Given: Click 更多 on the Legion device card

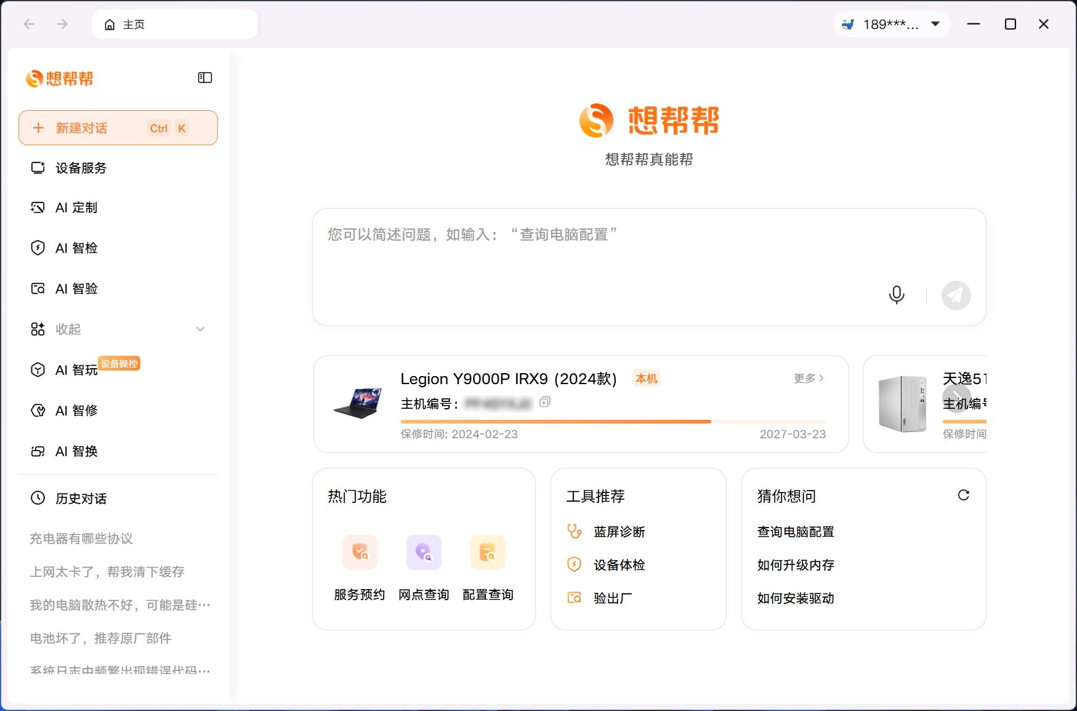Looking at the screenshot, I should click(x=809, y=379).
